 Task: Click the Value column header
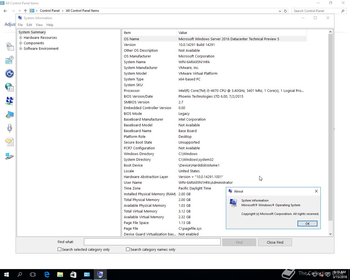coord(242,33)
